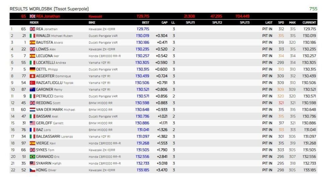Click the 1'04.449 split time in banner

tap(243, 16)
